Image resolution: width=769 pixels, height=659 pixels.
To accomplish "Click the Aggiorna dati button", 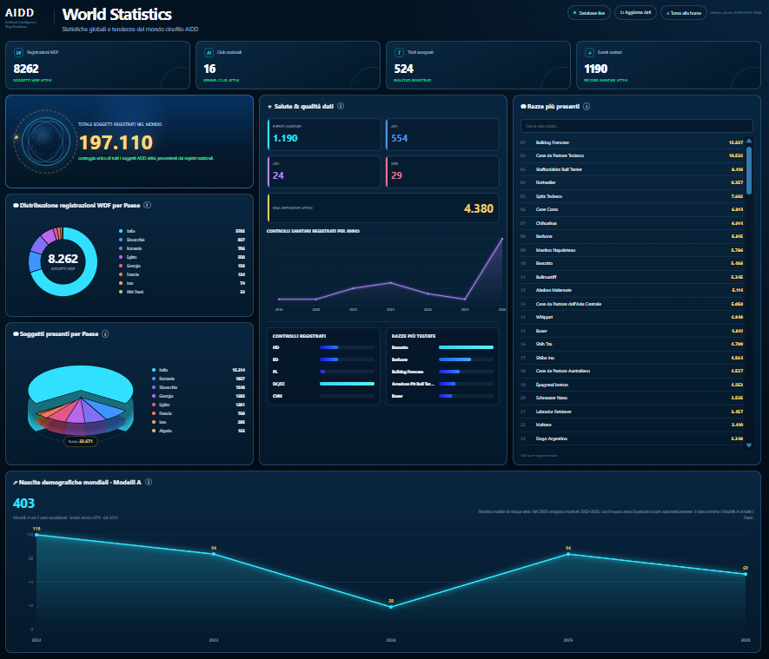I will pos(635,13).
